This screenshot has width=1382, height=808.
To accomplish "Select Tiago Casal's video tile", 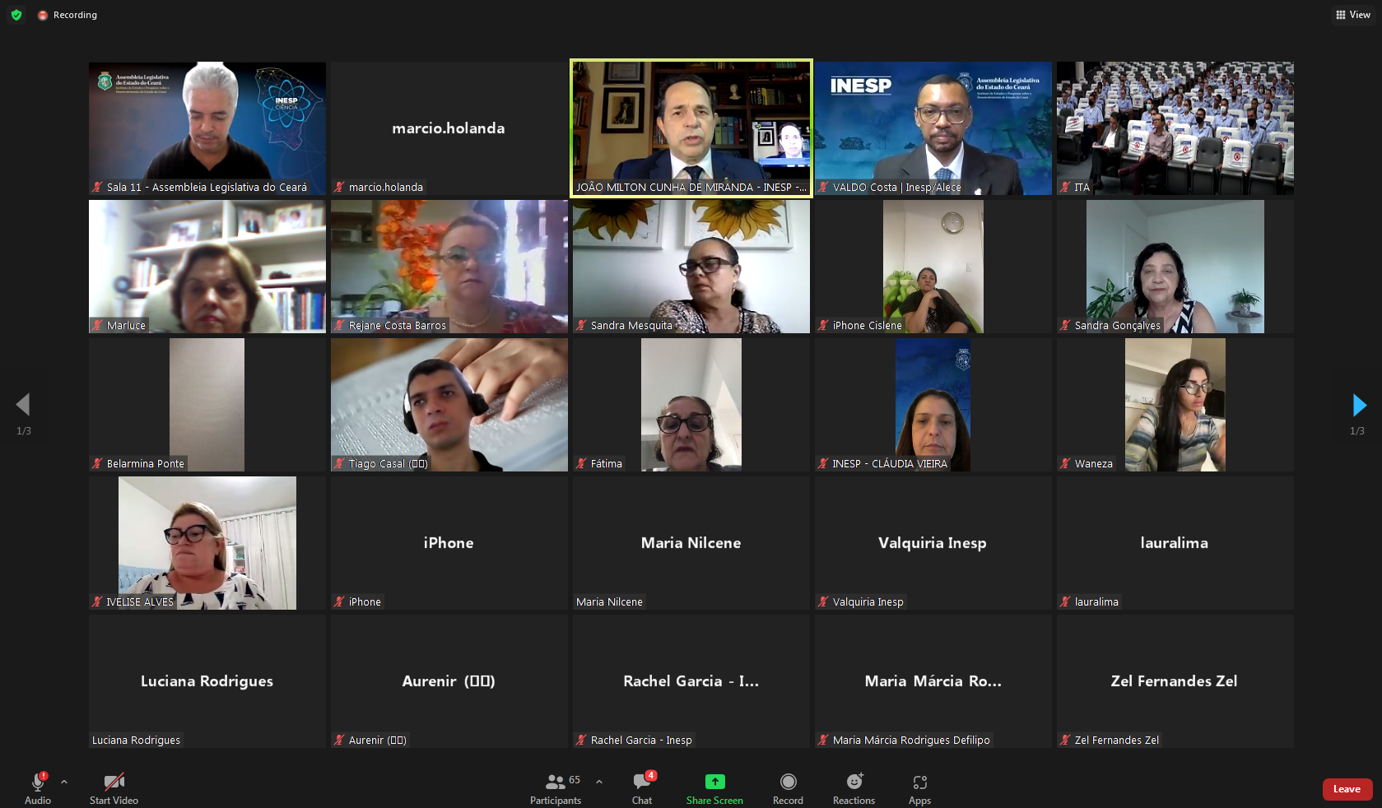I will coord(449,404).
